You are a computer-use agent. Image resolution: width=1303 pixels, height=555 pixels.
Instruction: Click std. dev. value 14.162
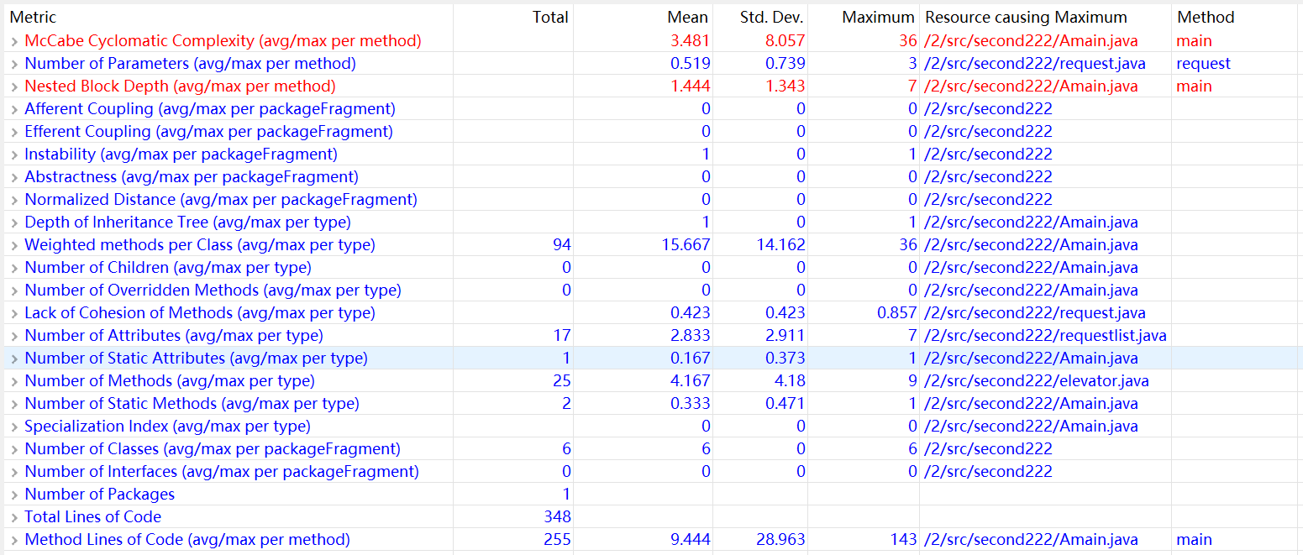pyautogui.click(x=780, y=244)
